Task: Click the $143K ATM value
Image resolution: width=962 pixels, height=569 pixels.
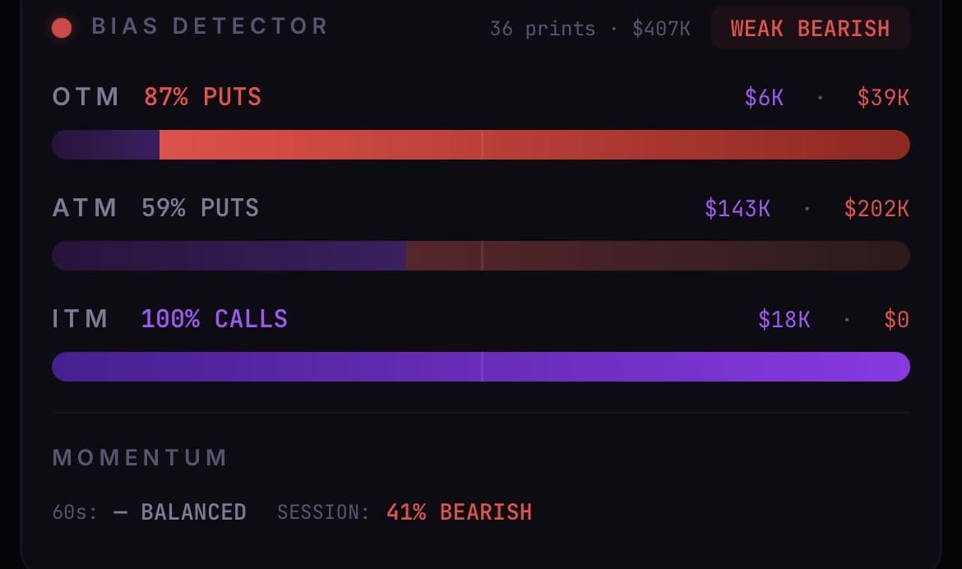Action: (738, 208)
